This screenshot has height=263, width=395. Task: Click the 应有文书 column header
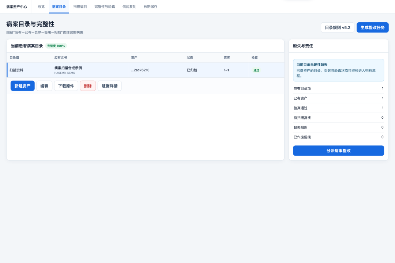tap(61, 58)
